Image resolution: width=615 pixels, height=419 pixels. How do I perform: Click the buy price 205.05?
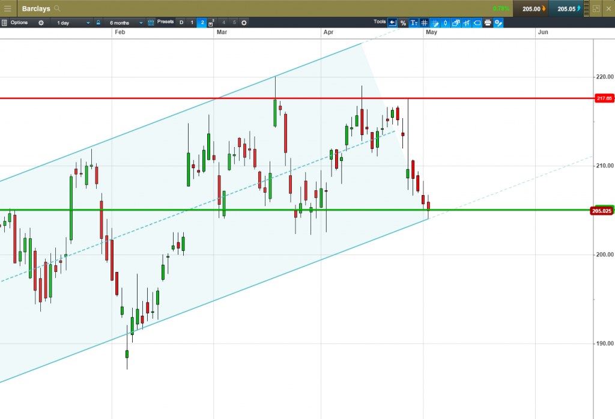(566, 8)
